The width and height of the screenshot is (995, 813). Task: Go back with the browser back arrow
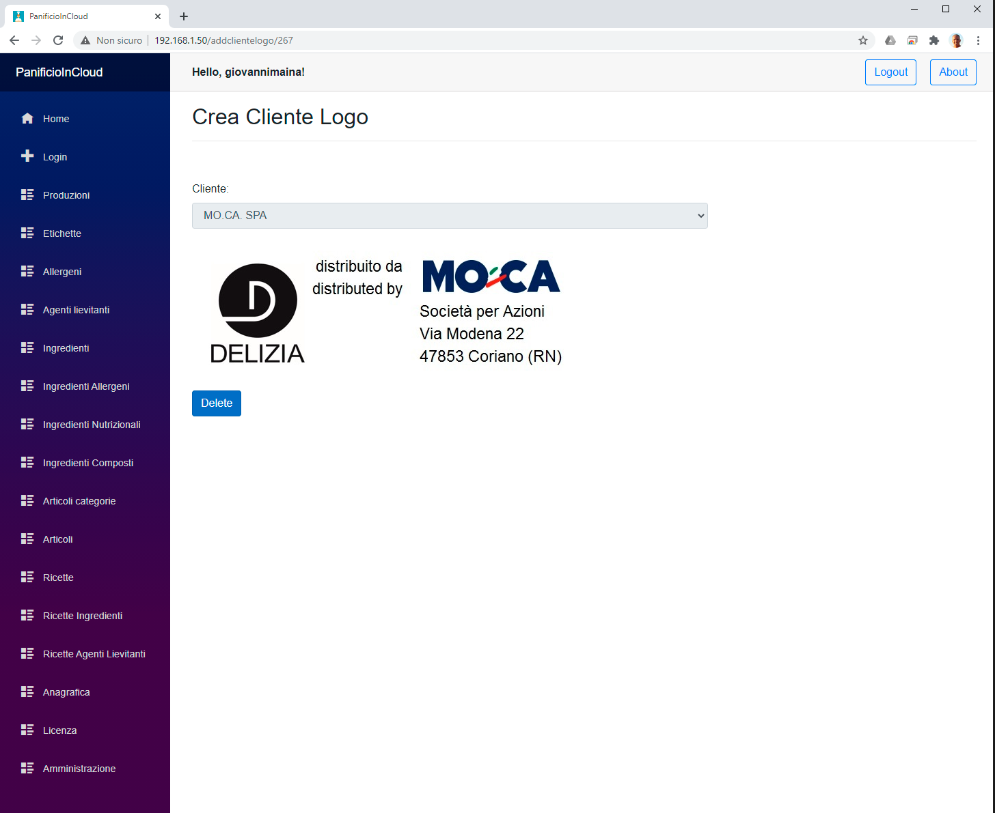pyautogui.click(x=14, y=40)
